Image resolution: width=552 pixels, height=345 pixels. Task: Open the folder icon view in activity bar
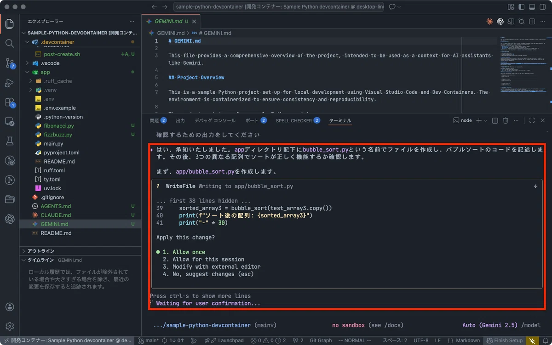pos(10,199)
